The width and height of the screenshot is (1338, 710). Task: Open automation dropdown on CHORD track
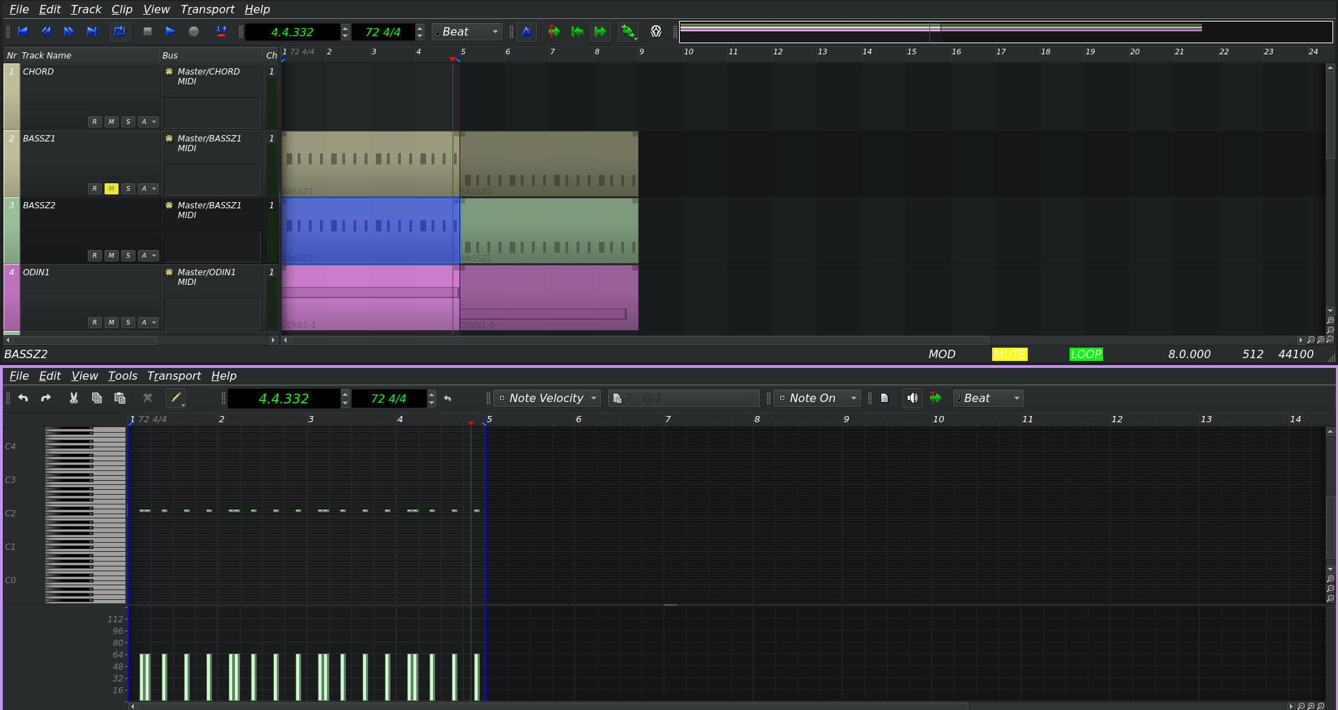pyautogui.click(x=149, y=122)
